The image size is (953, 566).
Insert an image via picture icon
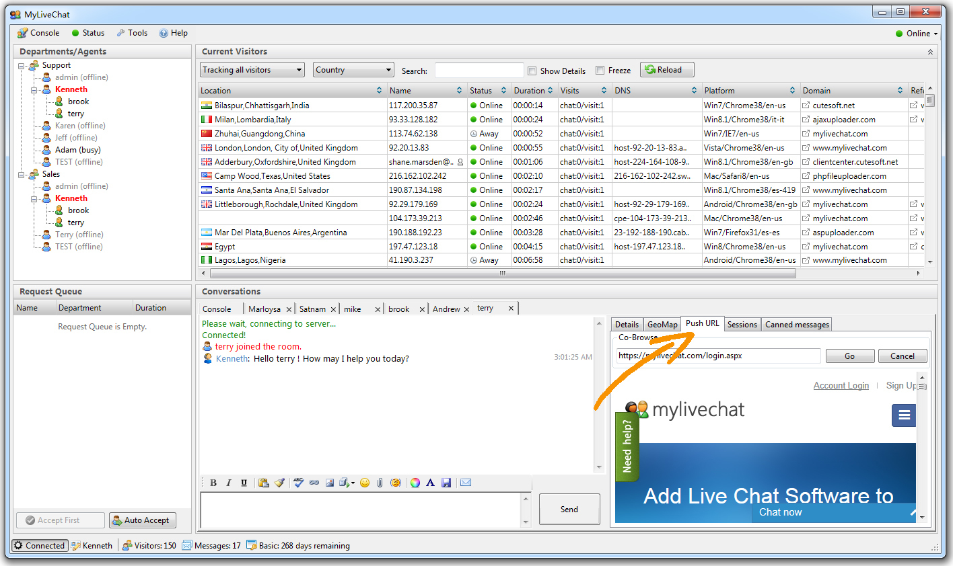[330, 483]
